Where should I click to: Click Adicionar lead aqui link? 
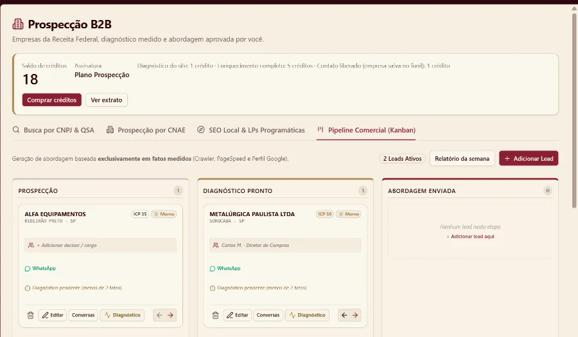[x=470, y=237]
